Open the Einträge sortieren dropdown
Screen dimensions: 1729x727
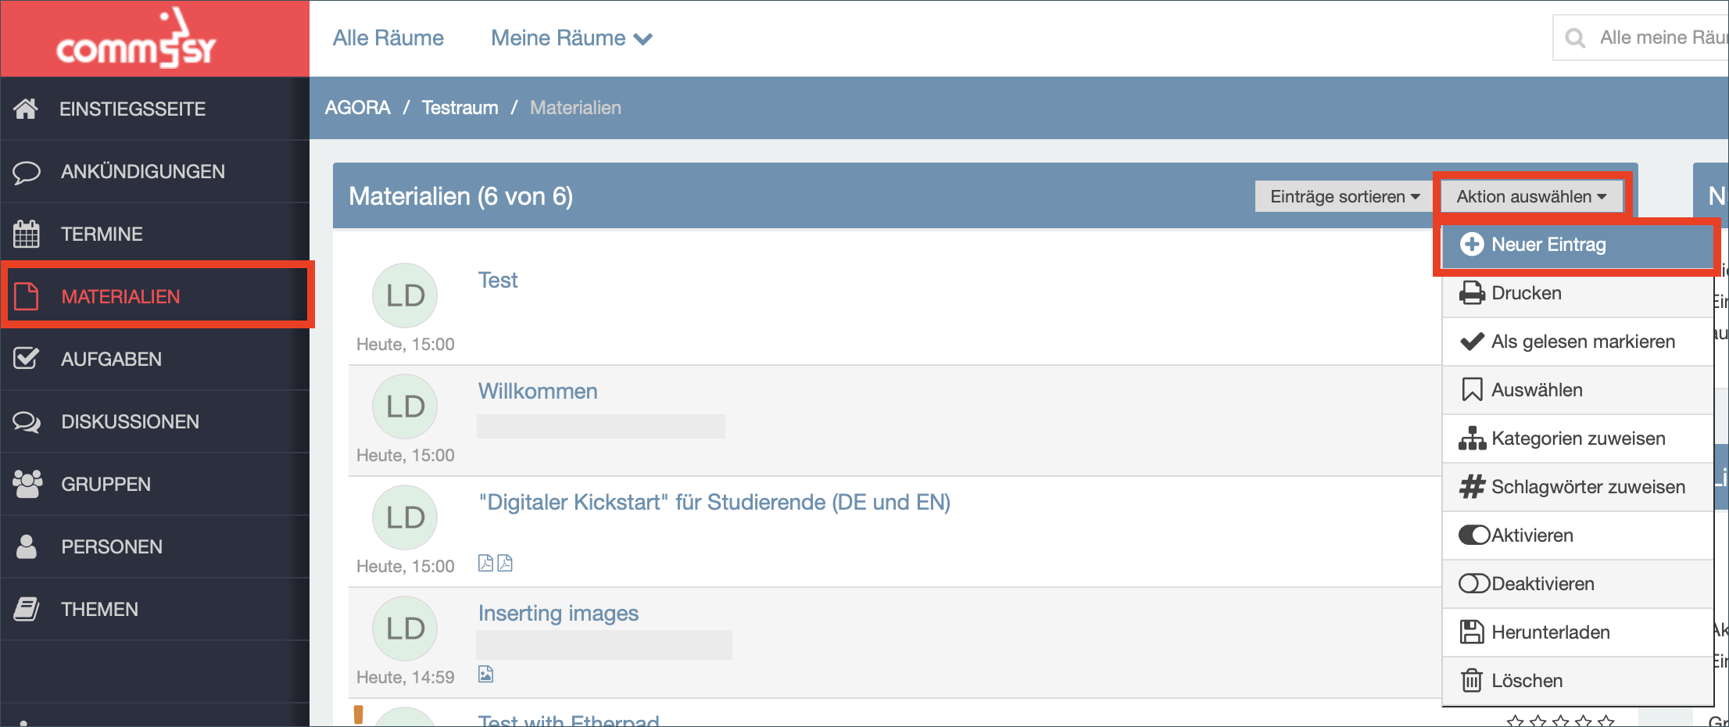click(x=1344, y=196)
